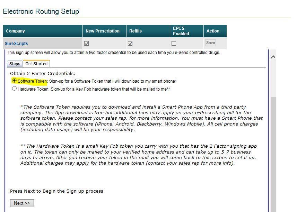Click the New Prescription column header
Viewport: 297px width, 212px height.
point(103,31)
